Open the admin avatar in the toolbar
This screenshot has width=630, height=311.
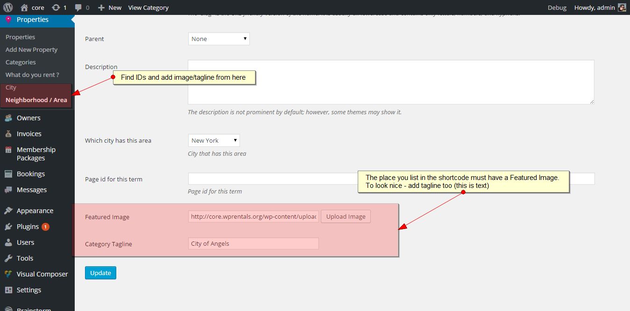pyautogui.click(x=622, y=7)
